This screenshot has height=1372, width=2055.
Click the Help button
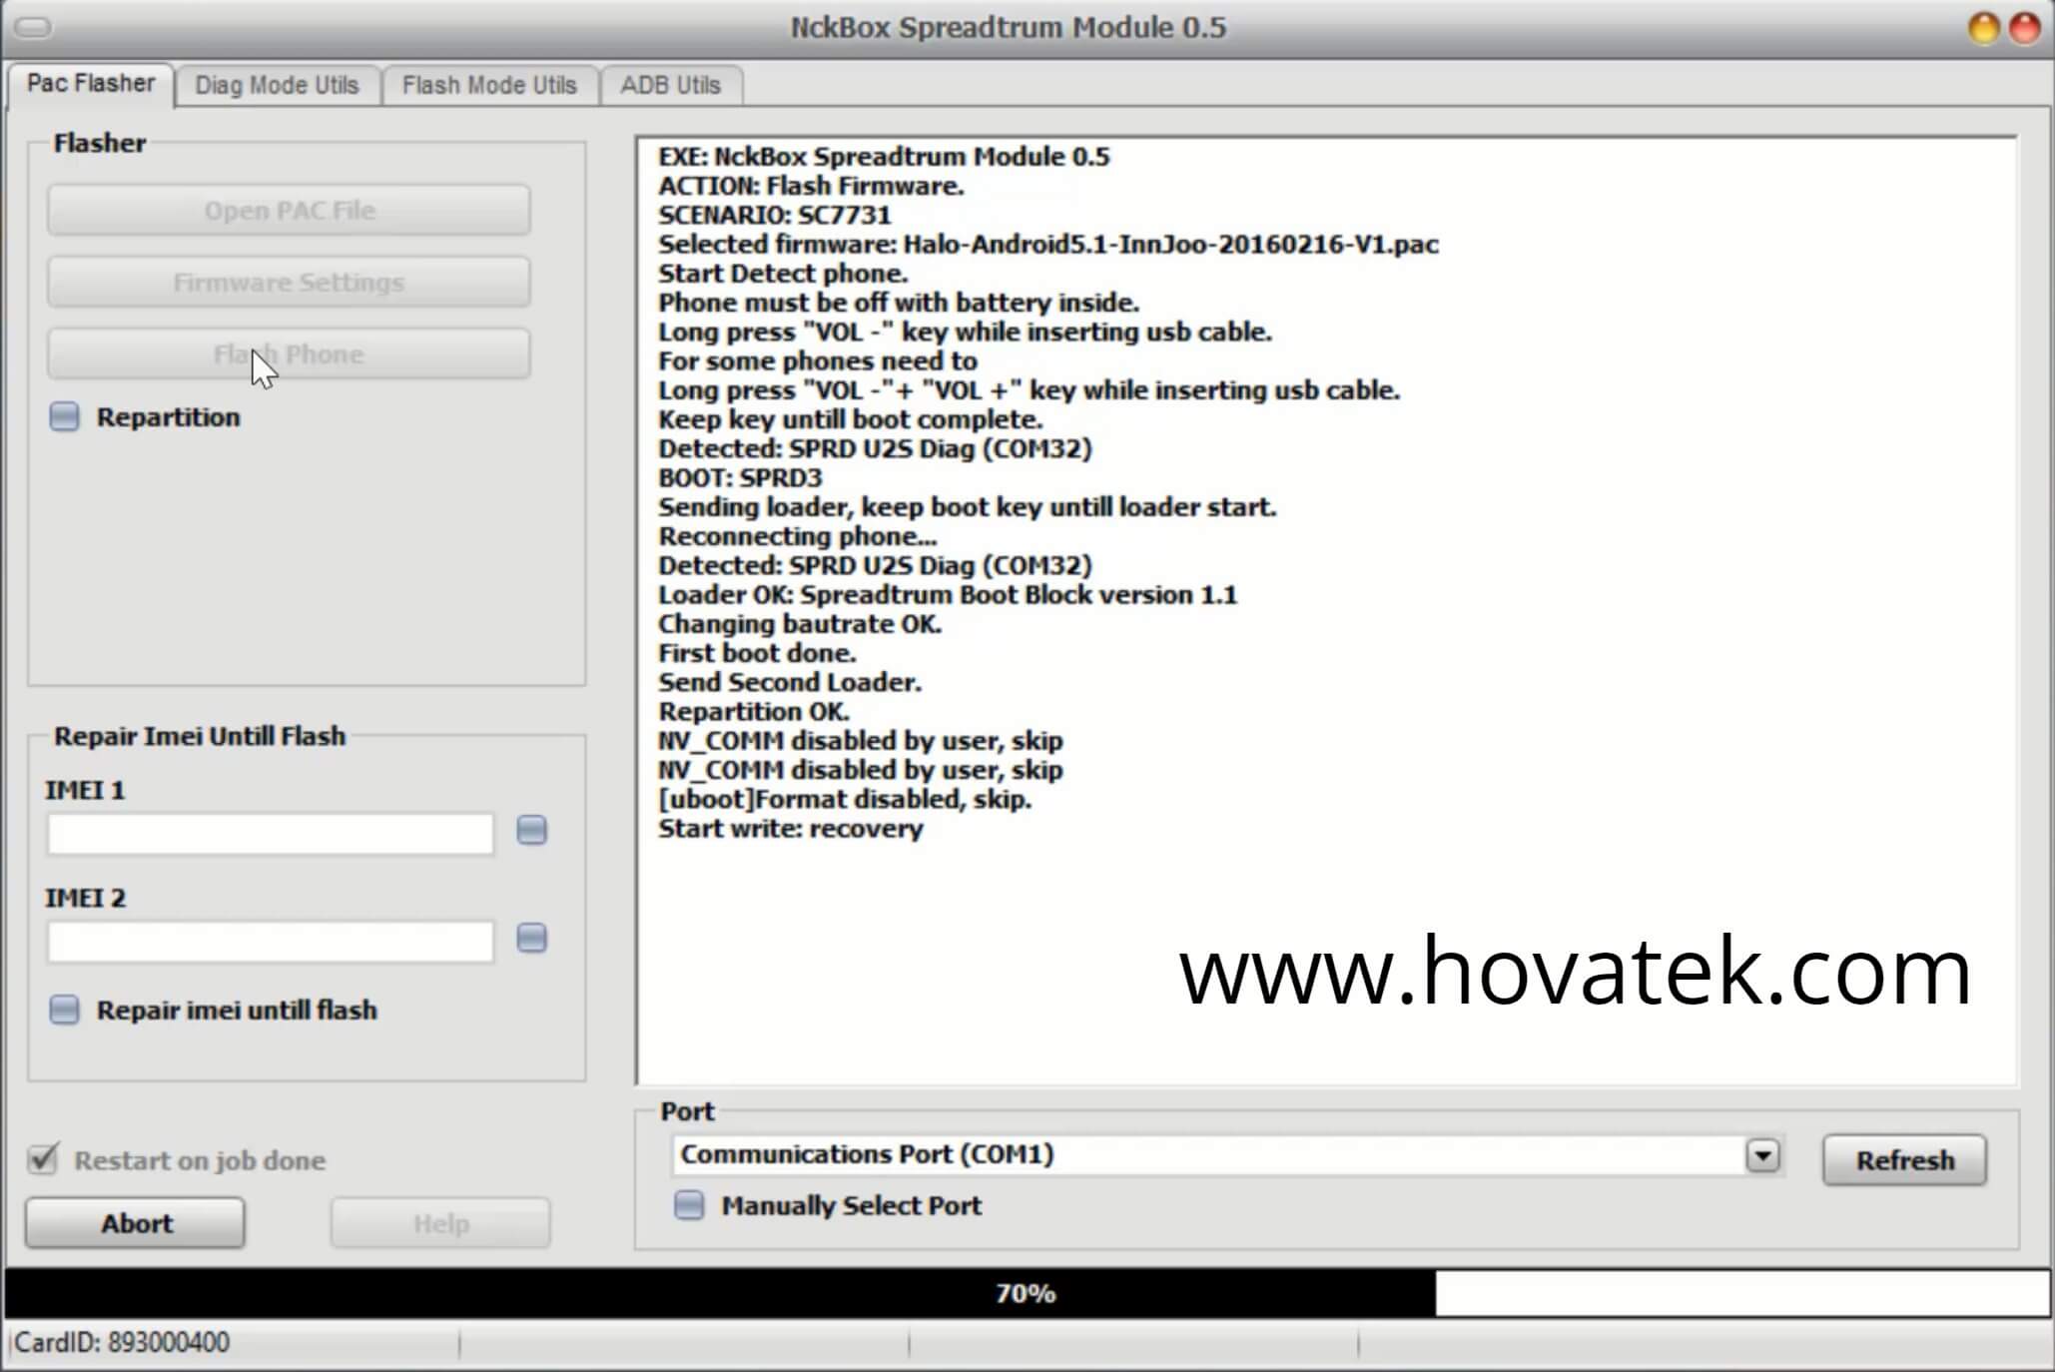coord(440,1223)
